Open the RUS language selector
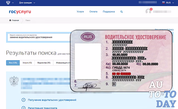Image resolution: width=178 pixels, height=109 pixels. pyautogui.click(x=168, y=2)
